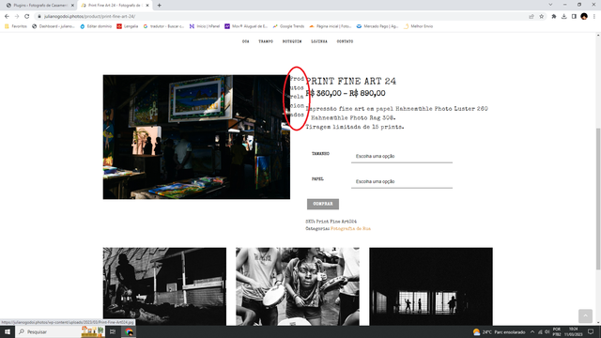This screenshot has width=601, height=338.
Task: Open a new browser tab
Action: coord(159,6)
